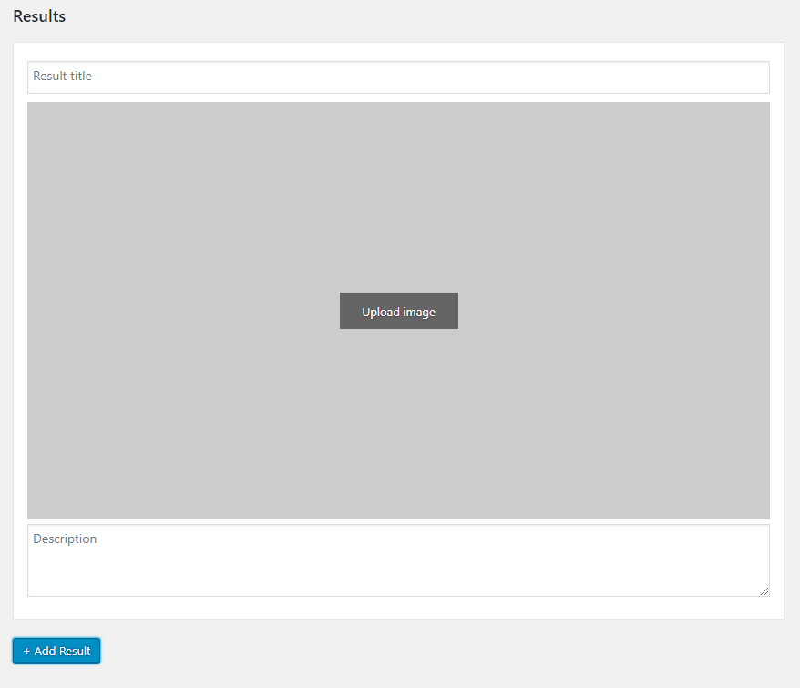Click the Results title at the top
800x688 pixels.
point(39,16)
